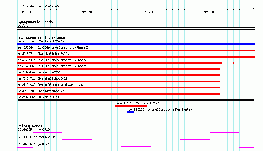This screenshot has width=263, height=151.
Task: Select the black nsv5842865 variant bar
Action: click(136, 100)
